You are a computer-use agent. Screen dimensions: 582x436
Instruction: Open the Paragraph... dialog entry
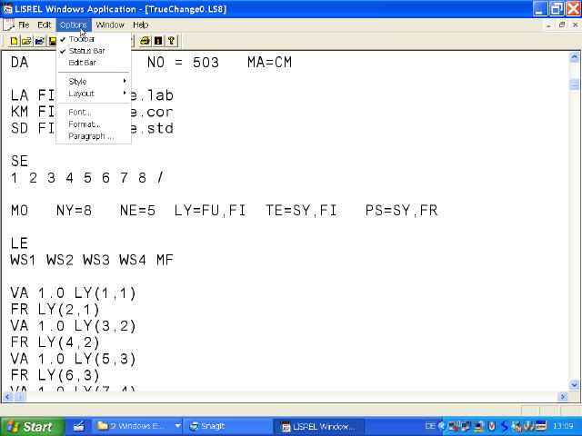click(91, 136)
